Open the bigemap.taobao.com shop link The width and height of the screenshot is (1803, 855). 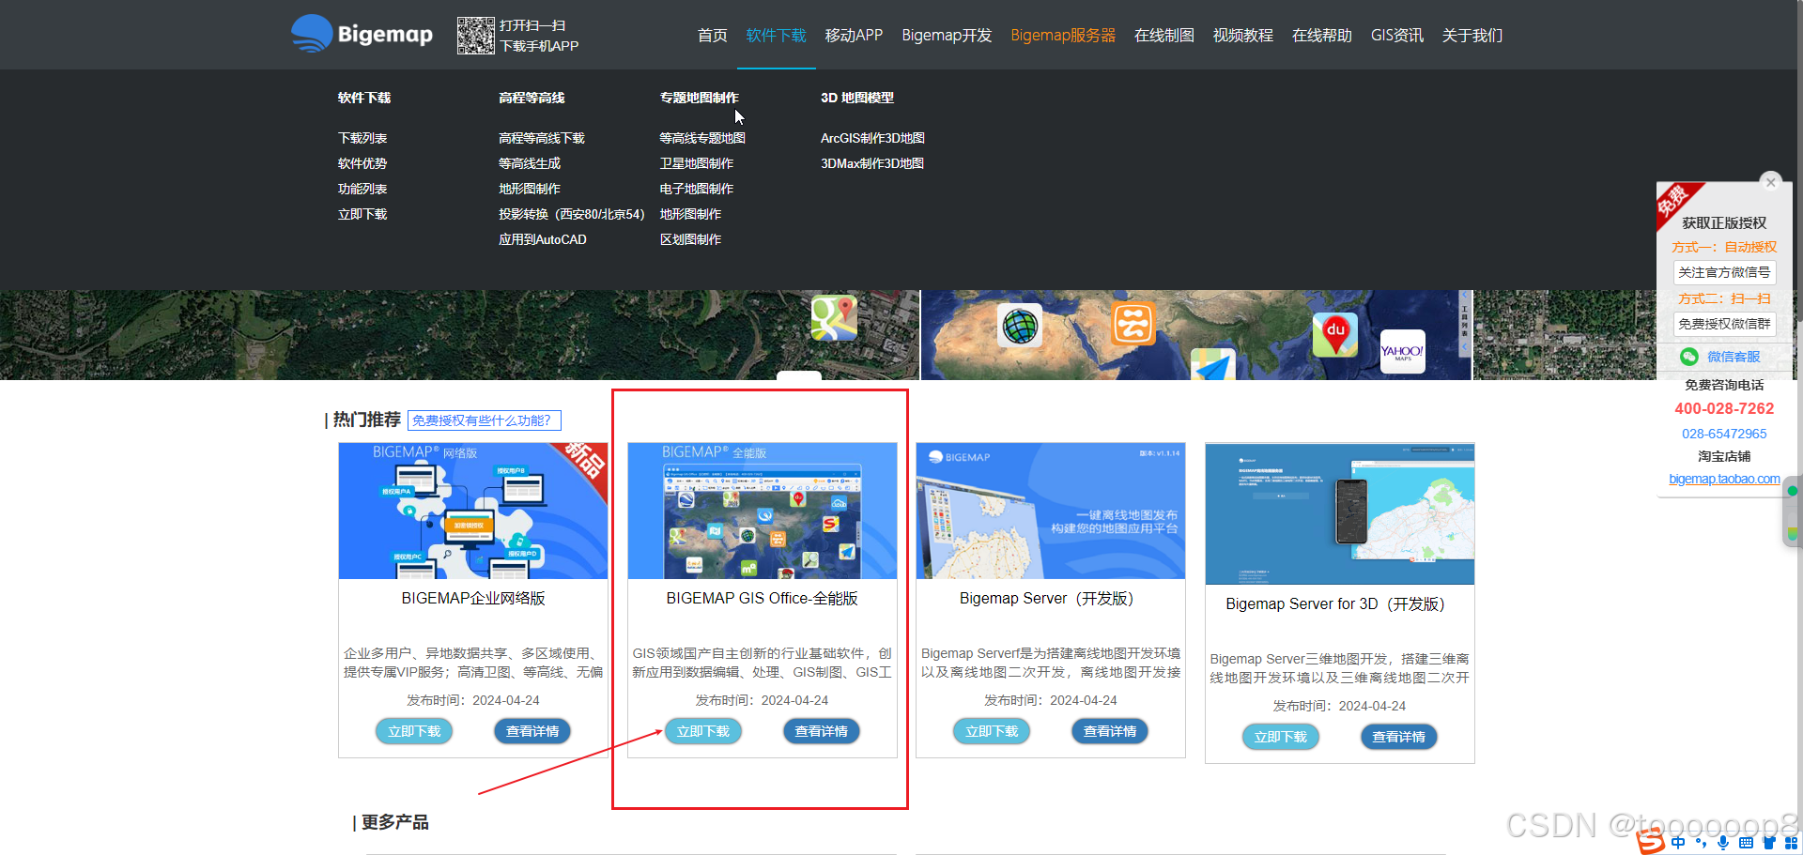coord(1724,479)
